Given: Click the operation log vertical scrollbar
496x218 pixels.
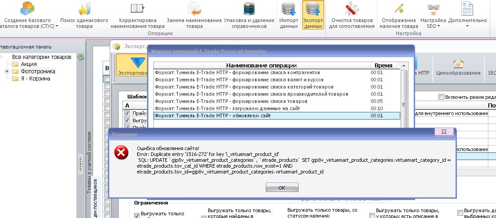Looking at the screenshot, I should click(x=404, y=95).
